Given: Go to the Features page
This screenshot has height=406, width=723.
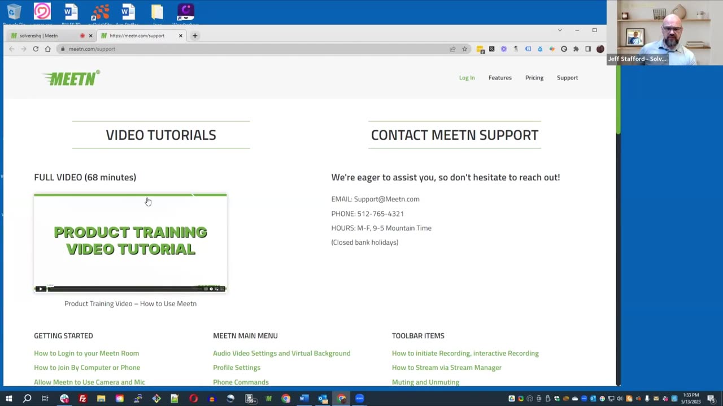Looking at the screenshot, I should click(500, 78).
